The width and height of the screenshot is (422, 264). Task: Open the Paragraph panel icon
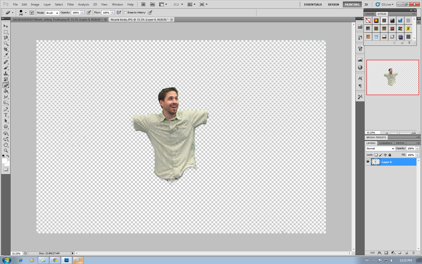pos(360,86)
